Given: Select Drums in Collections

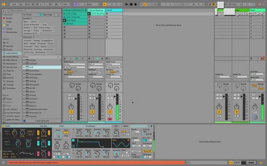Looking at the screenshot, I should (x=9, y=18).
